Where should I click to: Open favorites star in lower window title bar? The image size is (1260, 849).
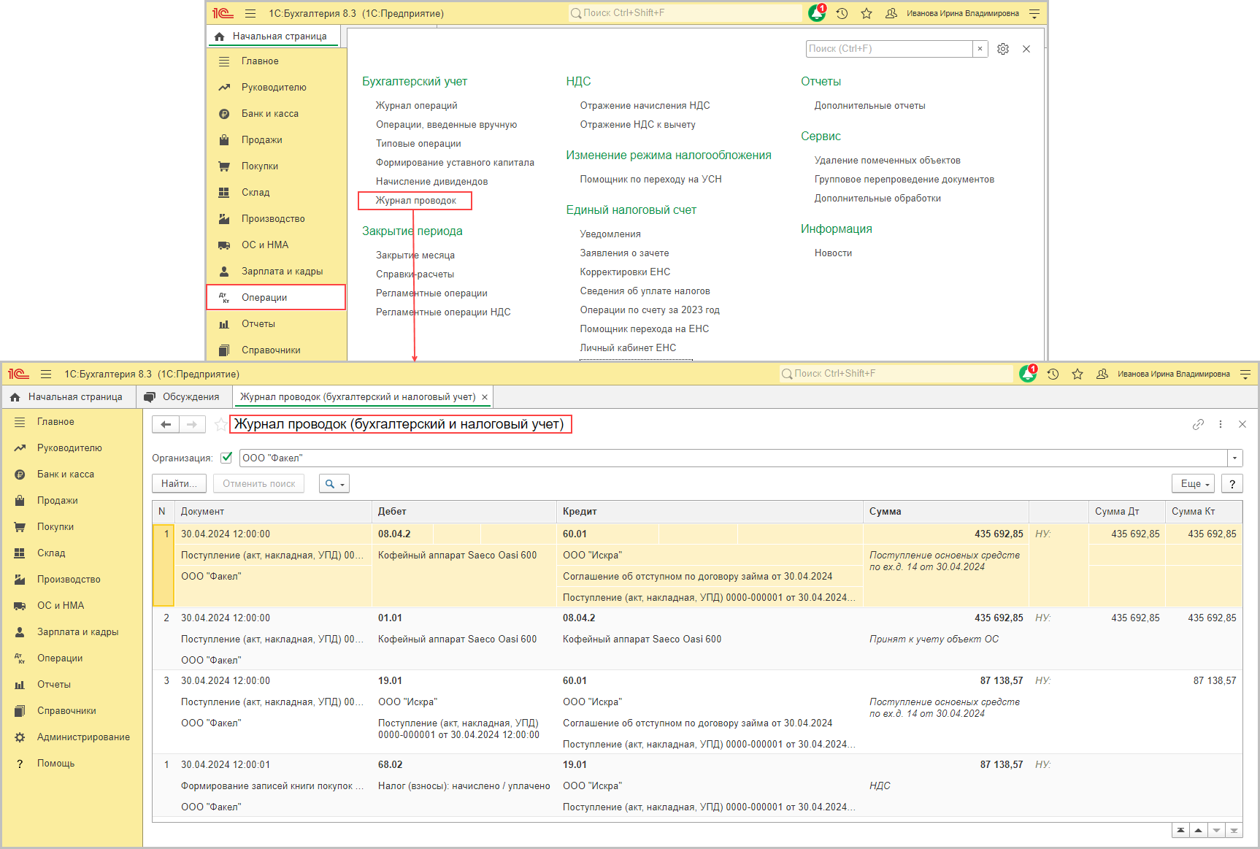1077,374
